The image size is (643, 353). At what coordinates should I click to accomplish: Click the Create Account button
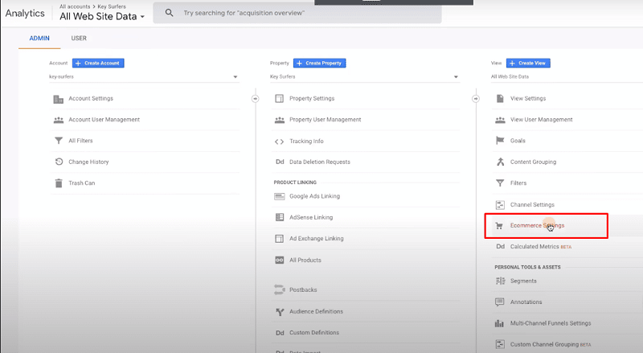(98, 64)
